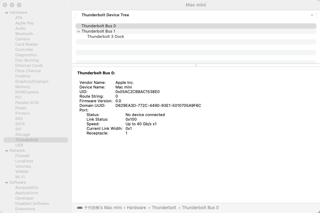The width and height of the screenshot is (320, 213).
Task: Open the Controller category
Action: click(24, 50)
